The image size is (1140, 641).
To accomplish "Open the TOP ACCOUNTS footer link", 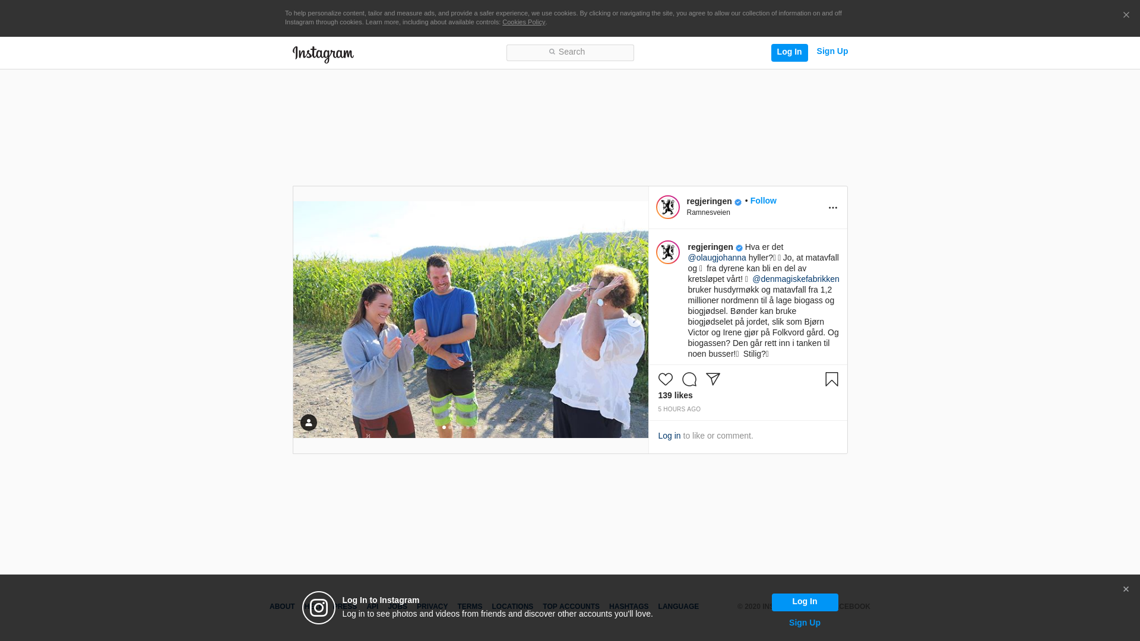I will [x=571, y=607].
